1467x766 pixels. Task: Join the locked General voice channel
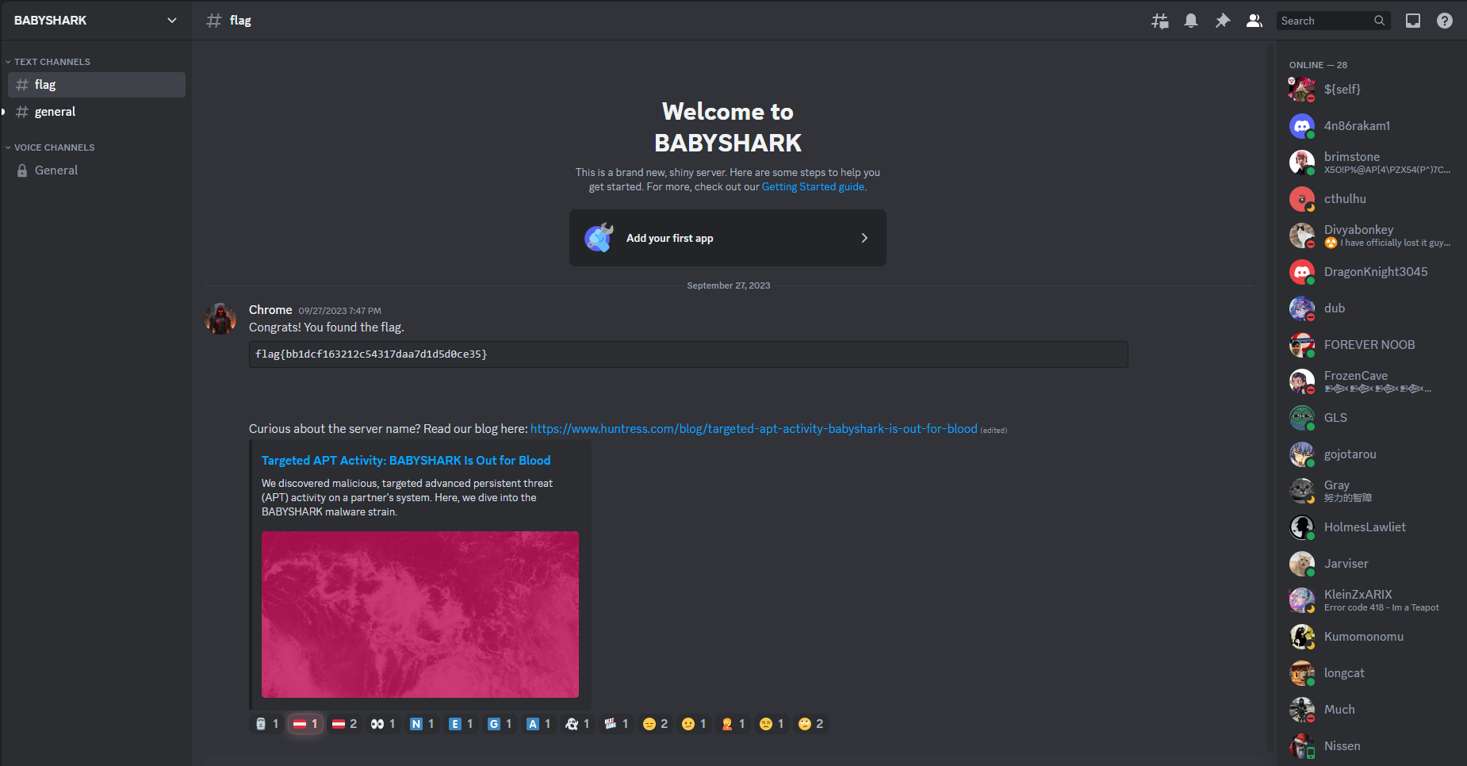[97, 170]
